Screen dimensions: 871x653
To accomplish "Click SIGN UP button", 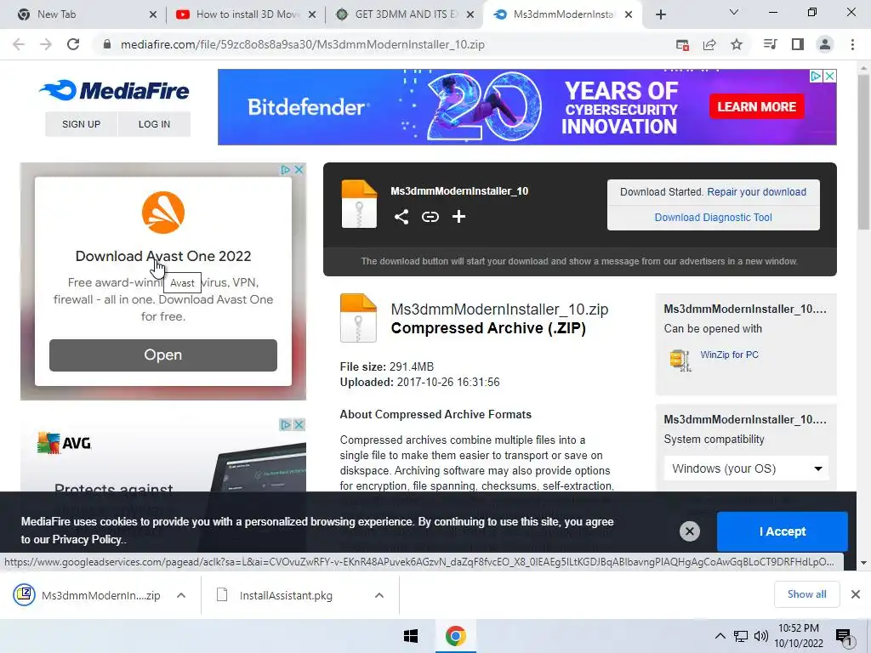I will pos(81,124).
